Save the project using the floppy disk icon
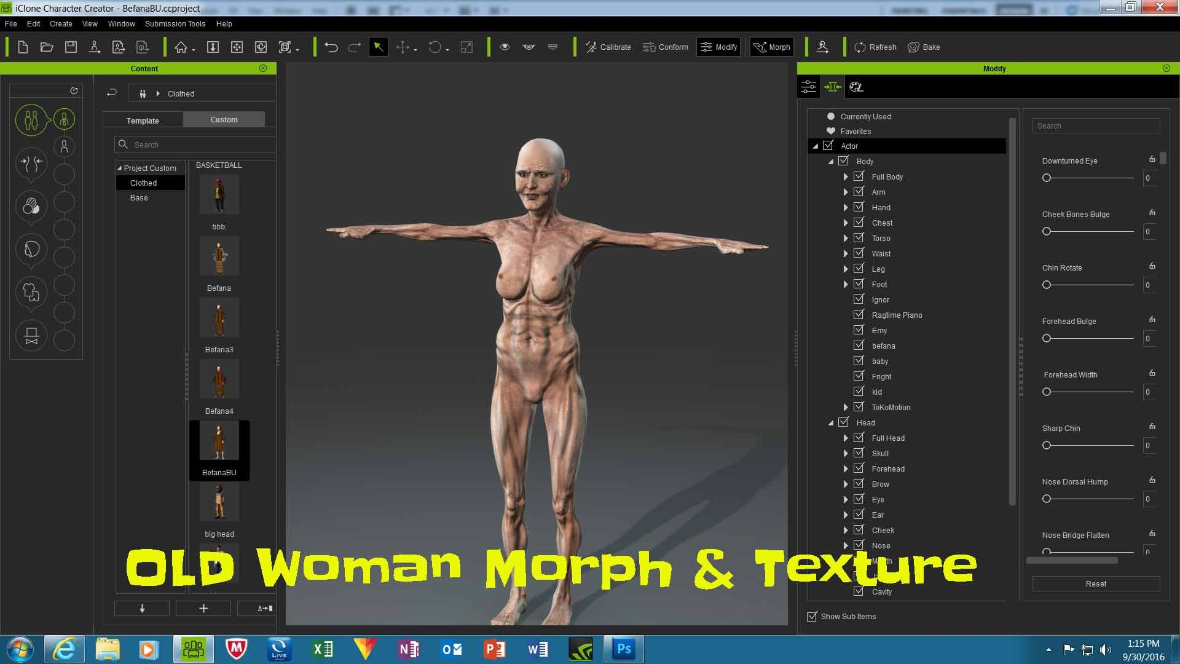 pyautogui.click(x=71, y=47)
